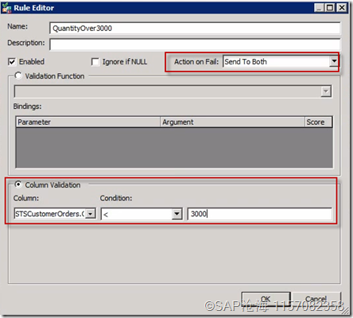Viewport: 353px width, 318px height.
Task: Uncheck the Enabled checkbox
Action: pyautogui.click(x=12, y=62)
